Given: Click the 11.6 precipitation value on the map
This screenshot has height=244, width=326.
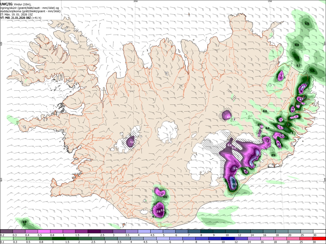Looking at the screenshot, I should tap(235, 185).
